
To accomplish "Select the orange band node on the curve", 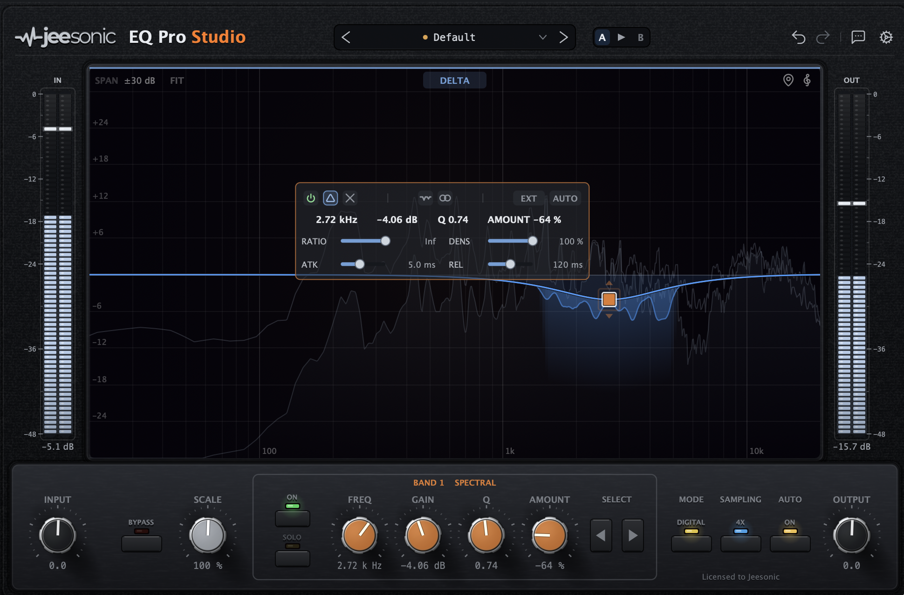I will pyautogui.click(x=609, y=299).
